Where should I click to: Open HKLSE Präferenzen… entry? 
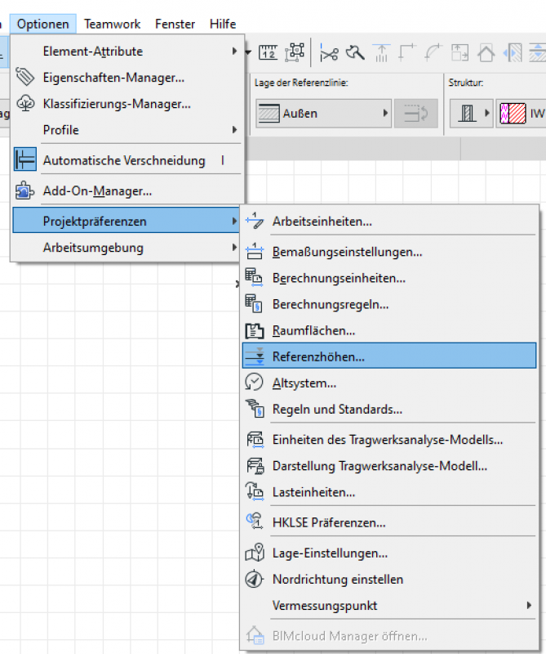coord(328,522)
